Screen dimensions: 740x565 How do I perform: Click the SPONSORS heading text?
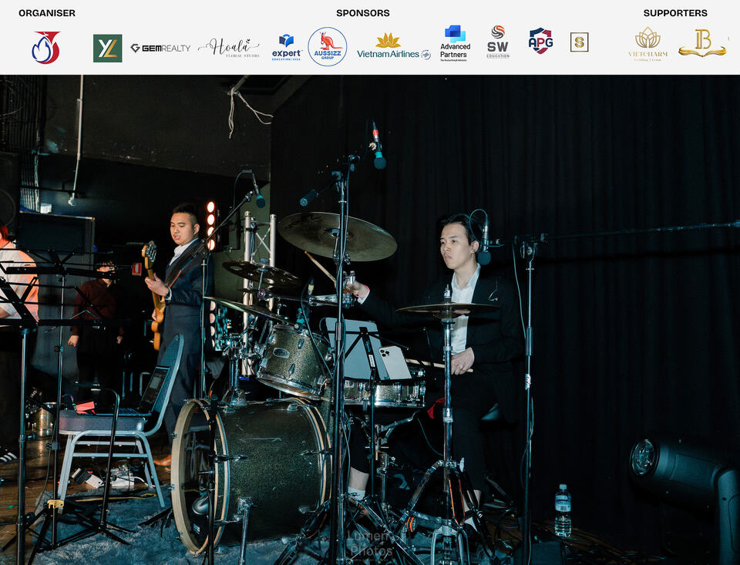pyautogui.click(x=363, y=13)
